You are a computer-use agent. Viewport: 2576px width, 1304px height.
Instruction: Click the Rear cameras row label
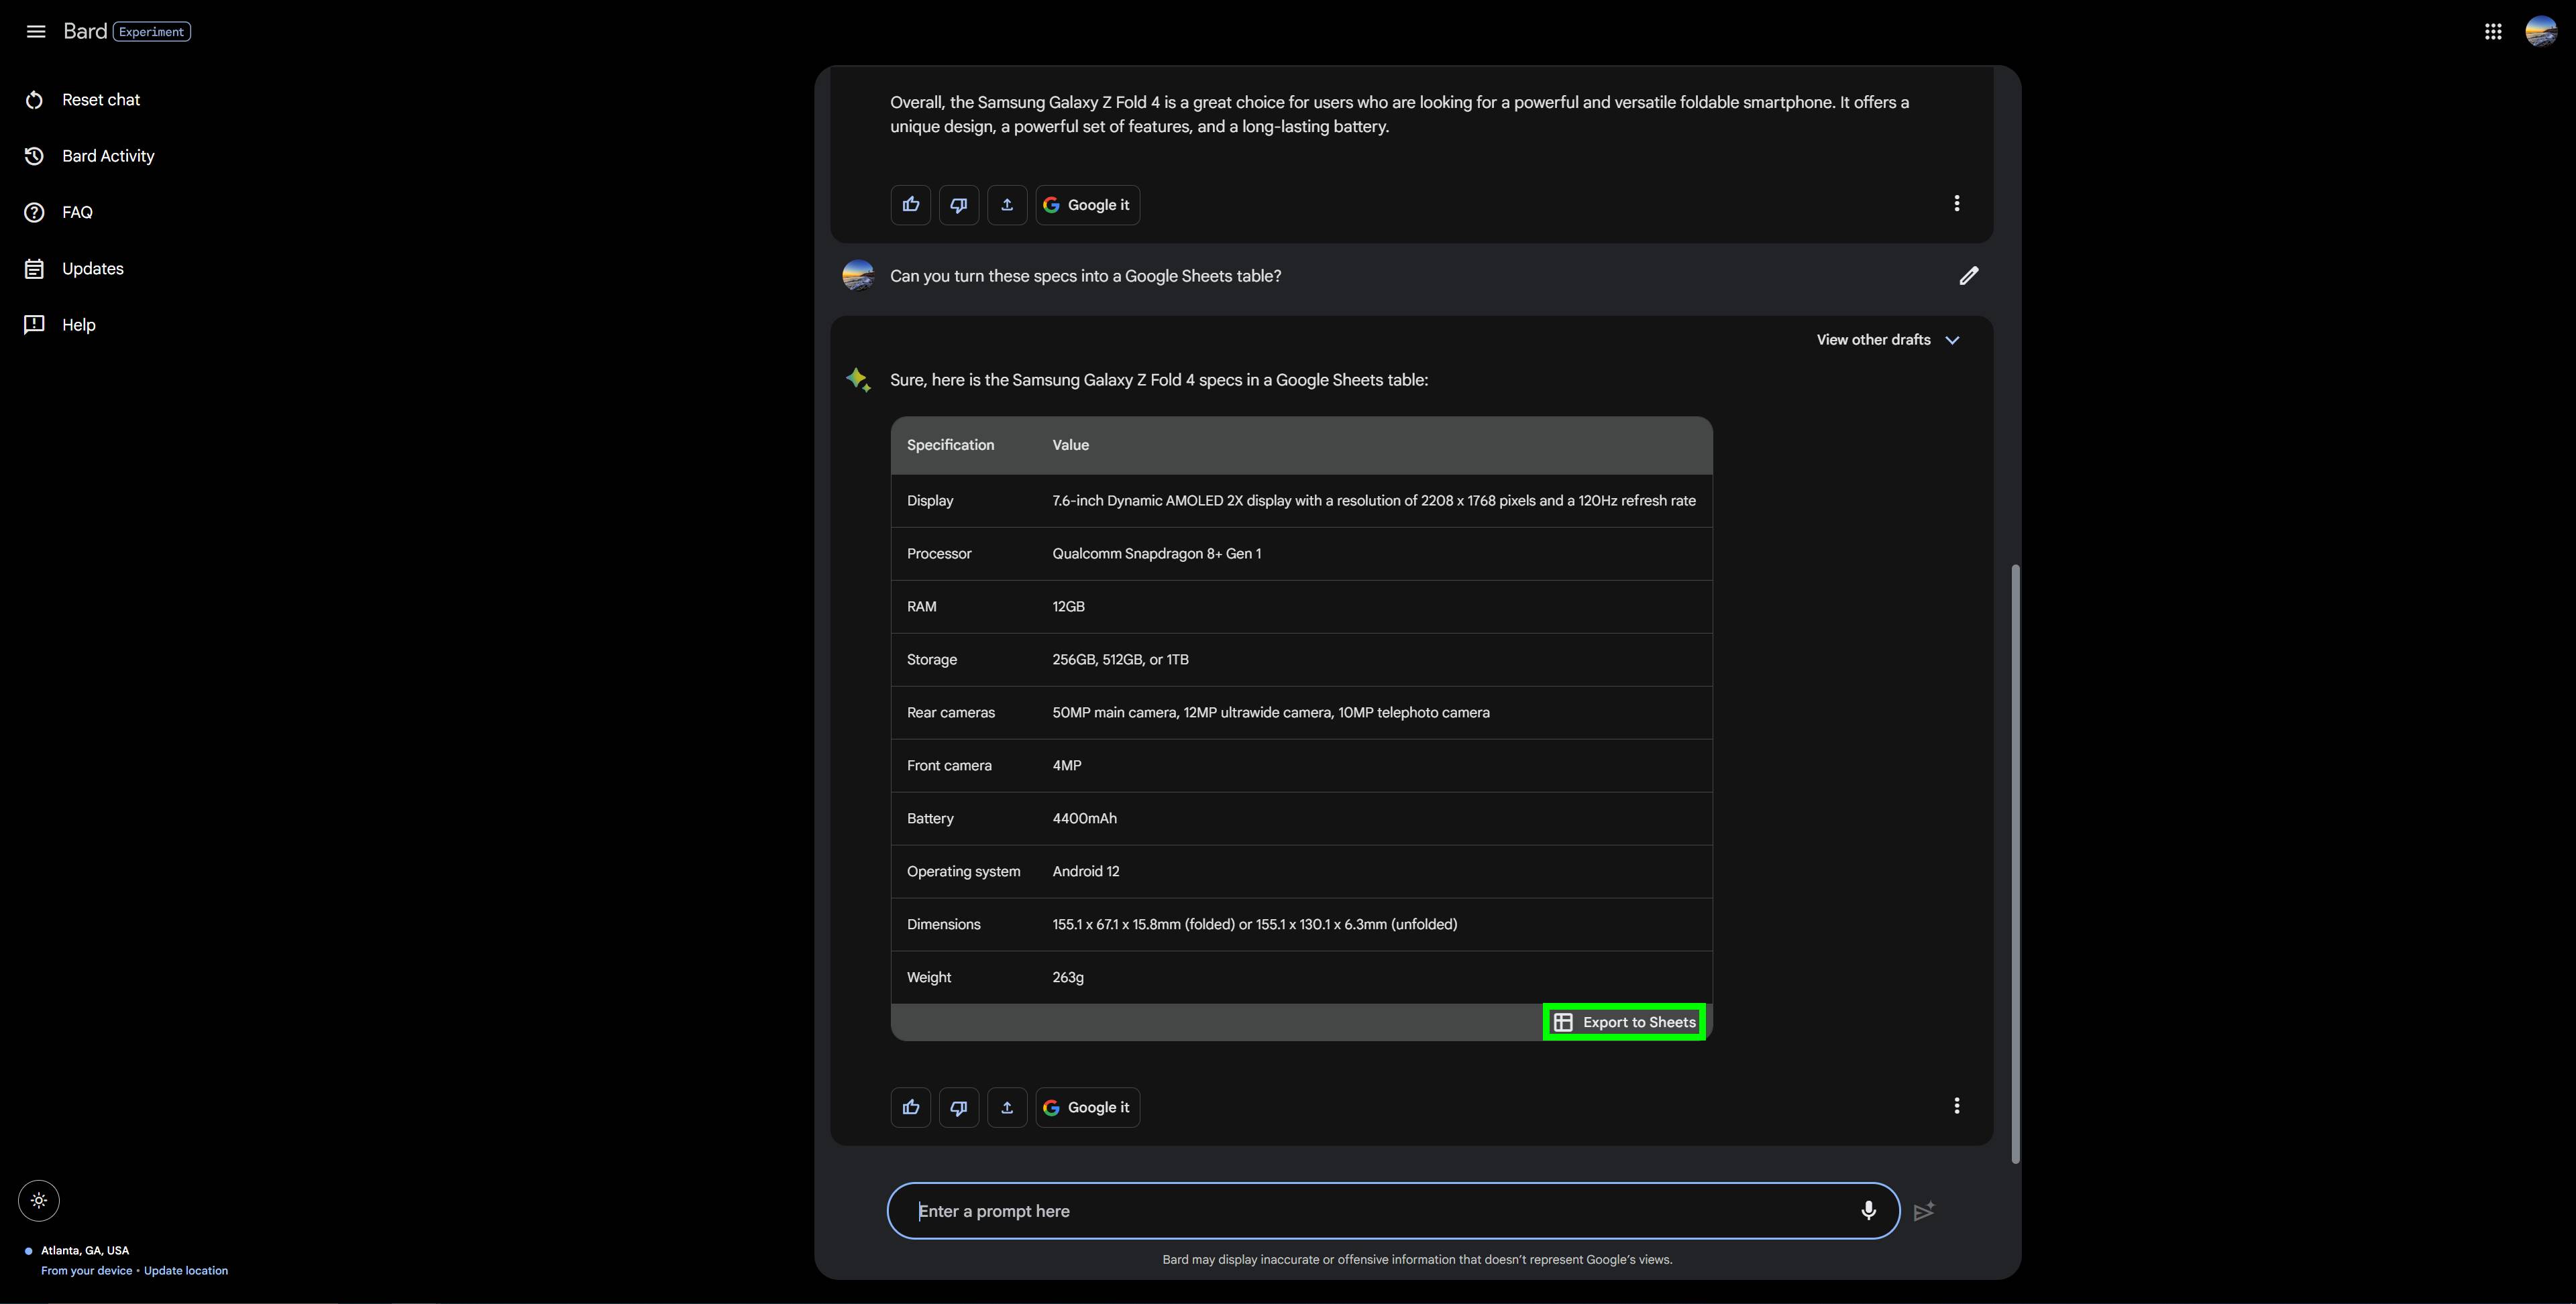[951, 713]
